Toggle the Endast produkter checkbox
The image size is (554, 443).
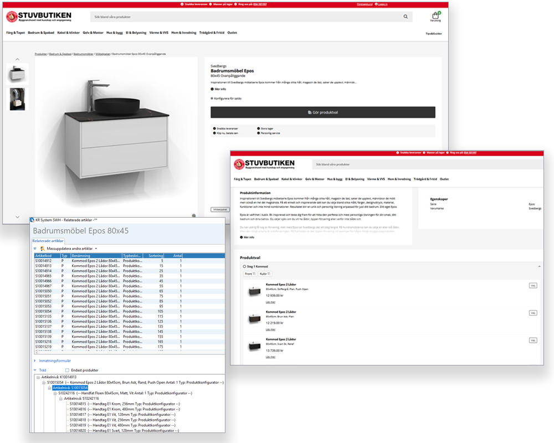tap(67, 370)
